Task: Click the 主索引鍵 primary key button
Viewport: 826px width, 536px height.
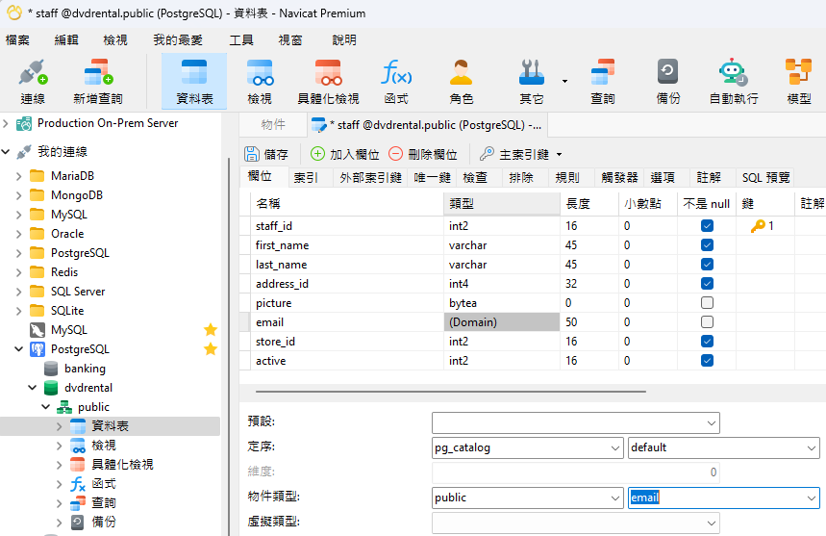Action: tap(514, 154)
